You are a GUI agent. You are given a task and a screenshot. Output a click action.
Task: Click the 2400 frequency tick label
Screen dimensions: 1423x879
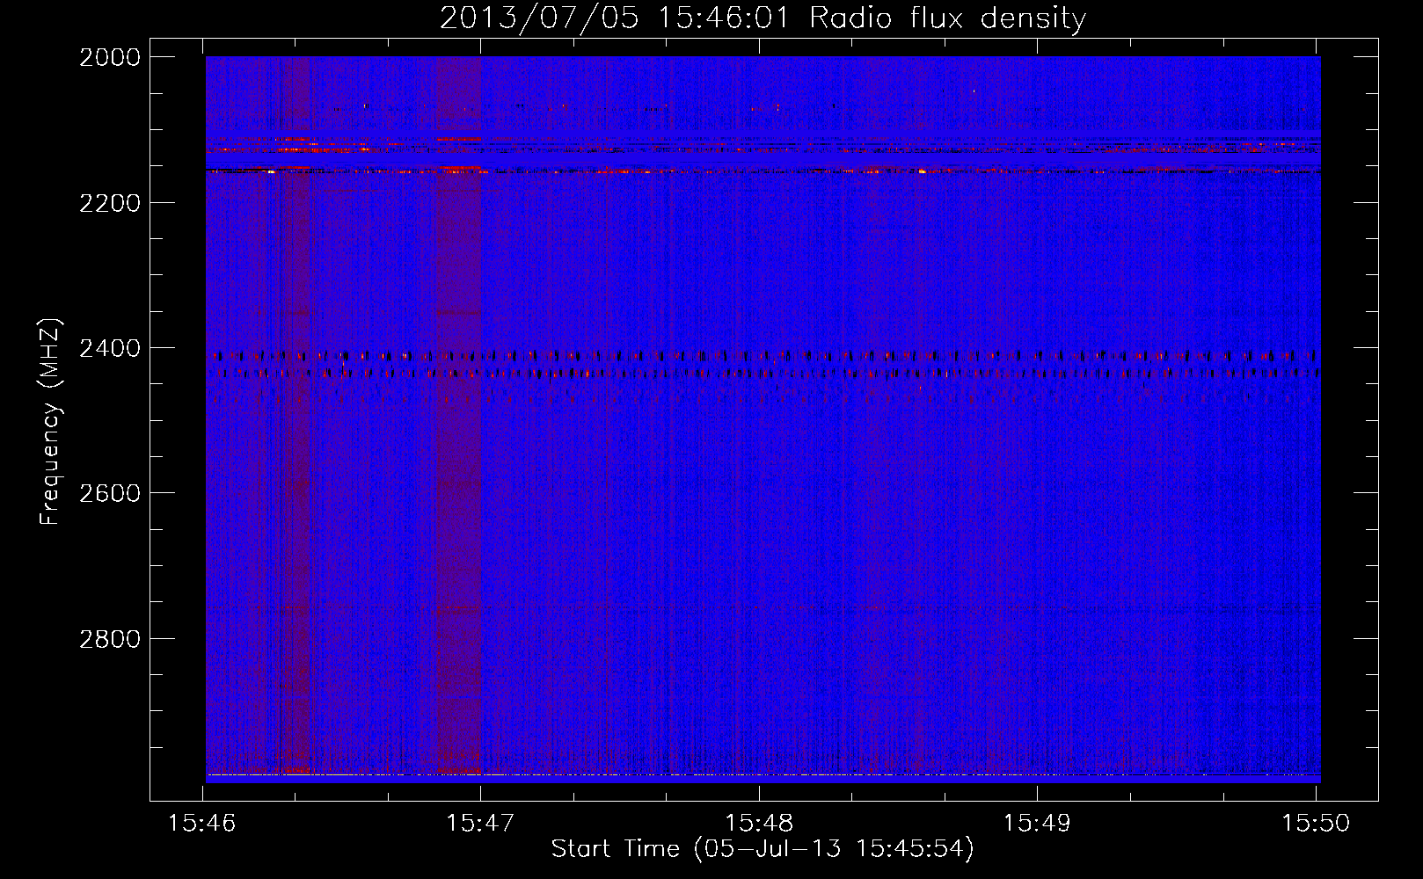(110, 349)
